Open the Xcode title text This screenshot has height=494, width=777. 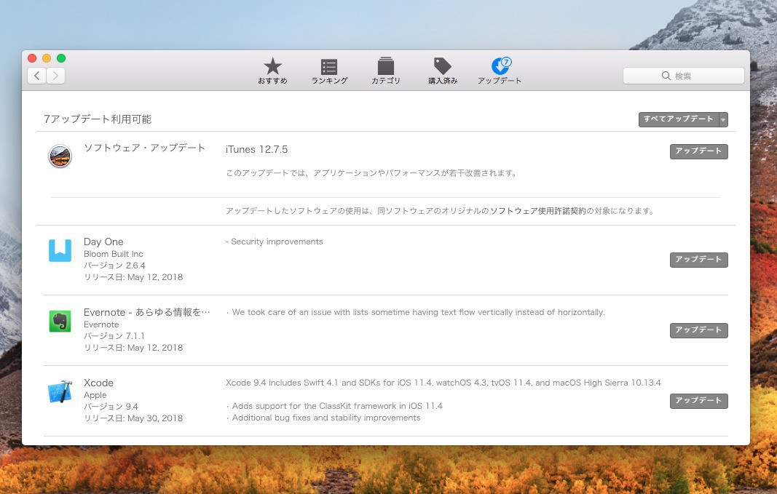click(x=98, y=383)
